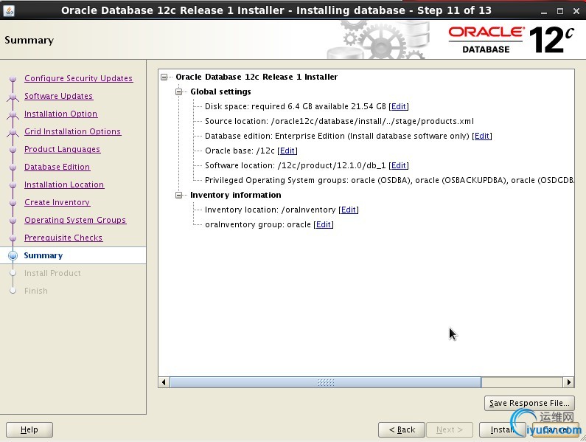
Task: Click the Help button
Action: tap(29, 429)
